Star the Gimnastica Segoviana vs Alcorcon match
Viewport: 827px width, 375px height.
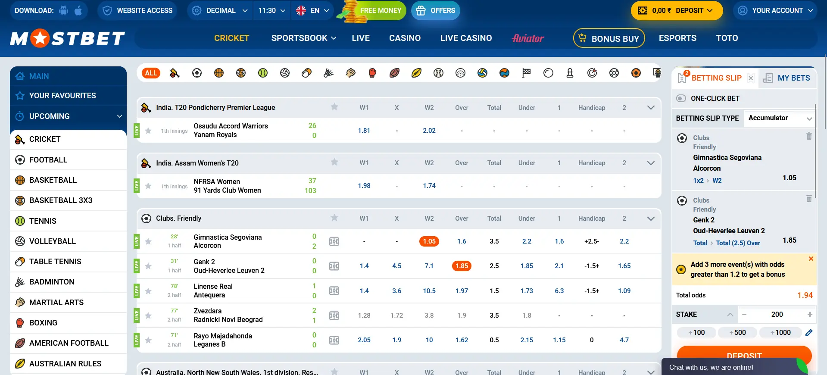[x=148, y=241]
